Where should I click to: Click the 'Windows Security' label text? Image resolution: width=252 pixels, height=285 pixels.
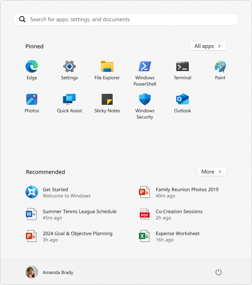145,114
